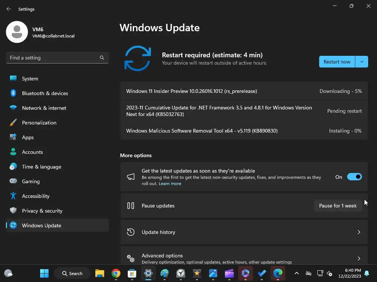The height and width of the screenshot is (282, 377).
Task: Click the Windows 11 Insider Preview update row
Action: pyautogui.click(x=244, y=91)
